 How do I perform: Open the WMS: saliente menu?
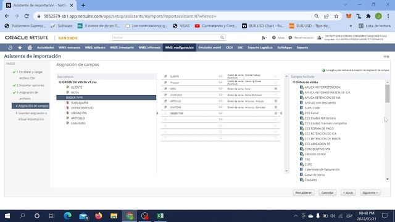(95, 47)
